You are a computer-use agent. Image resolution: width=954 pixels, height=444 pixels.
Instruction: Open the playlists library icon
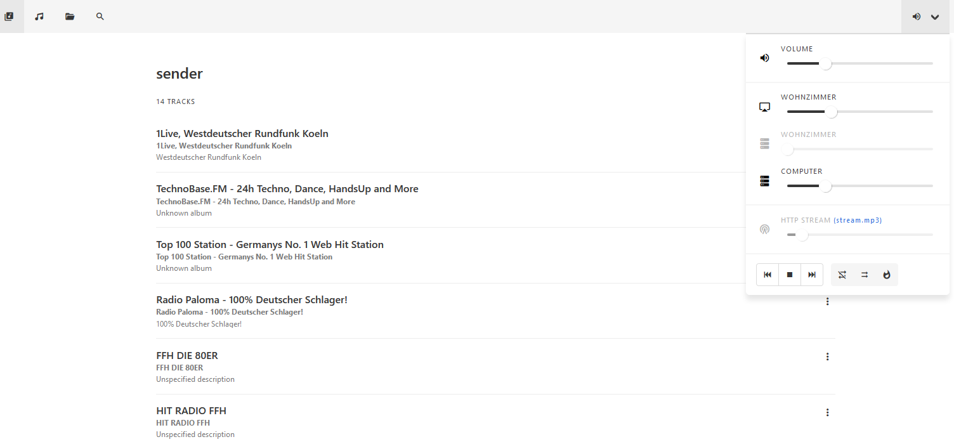[9, 16]
